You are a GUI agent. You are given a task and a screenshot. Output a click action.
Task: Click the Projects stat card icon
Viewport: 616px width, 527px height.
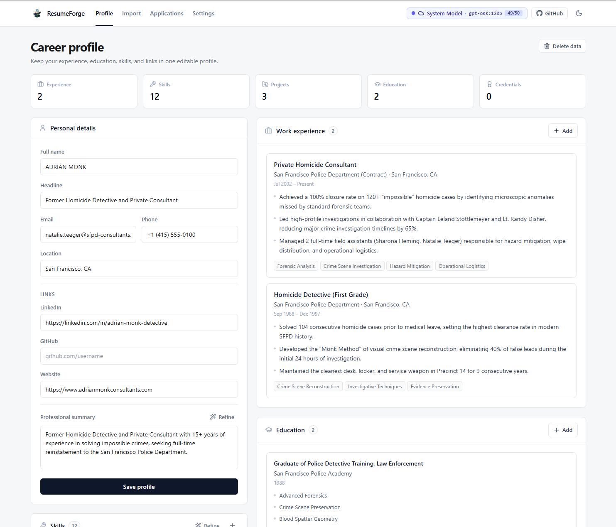point(265,84)
